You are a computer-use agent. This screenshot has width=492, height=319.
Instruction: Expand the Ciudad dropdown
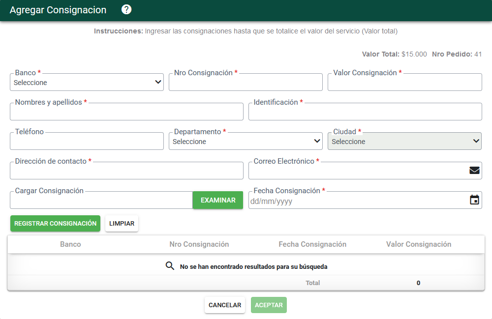pyautogui.click(x=405, y=142)
